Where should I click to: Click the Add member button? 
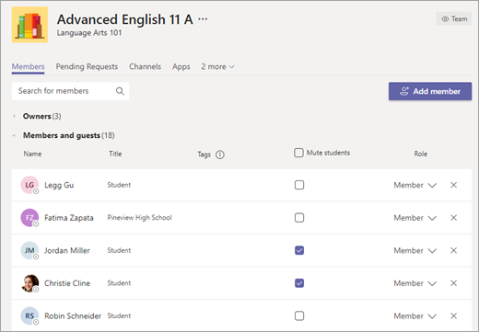point(430,91)
